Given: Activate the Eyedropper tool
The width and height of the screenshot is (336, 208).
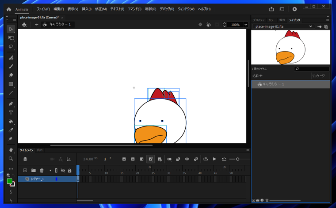Looking at the screenshot, I should point(11,130).
